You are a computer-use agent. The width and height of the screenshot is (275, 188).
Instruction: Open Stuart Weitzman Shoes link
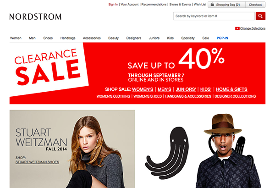point(37,162)
